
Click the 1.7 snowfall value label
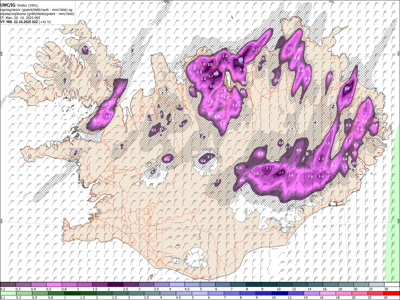click(x=255, y=50)
